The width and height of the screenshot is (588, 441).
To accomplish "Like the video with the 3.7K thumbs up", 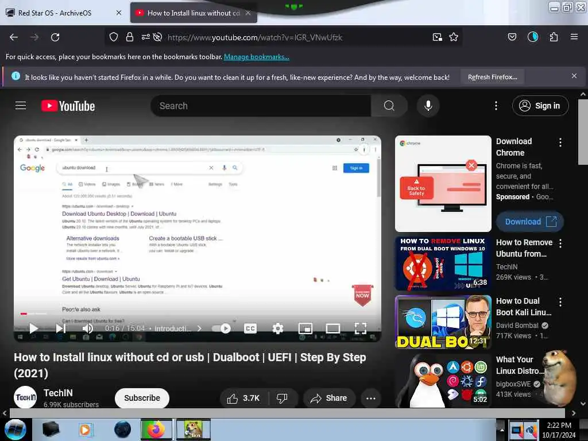I will click(x=243, y=398).
